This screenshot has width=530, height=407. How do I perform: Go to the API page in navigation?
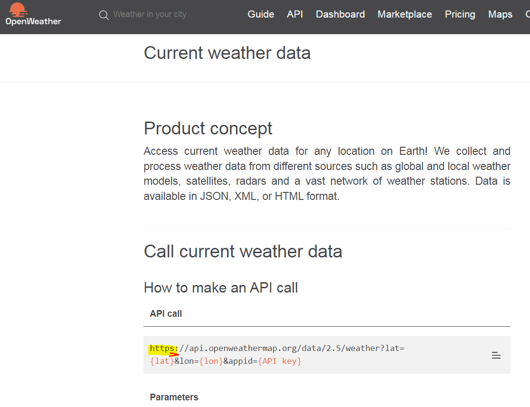(295, 15)
